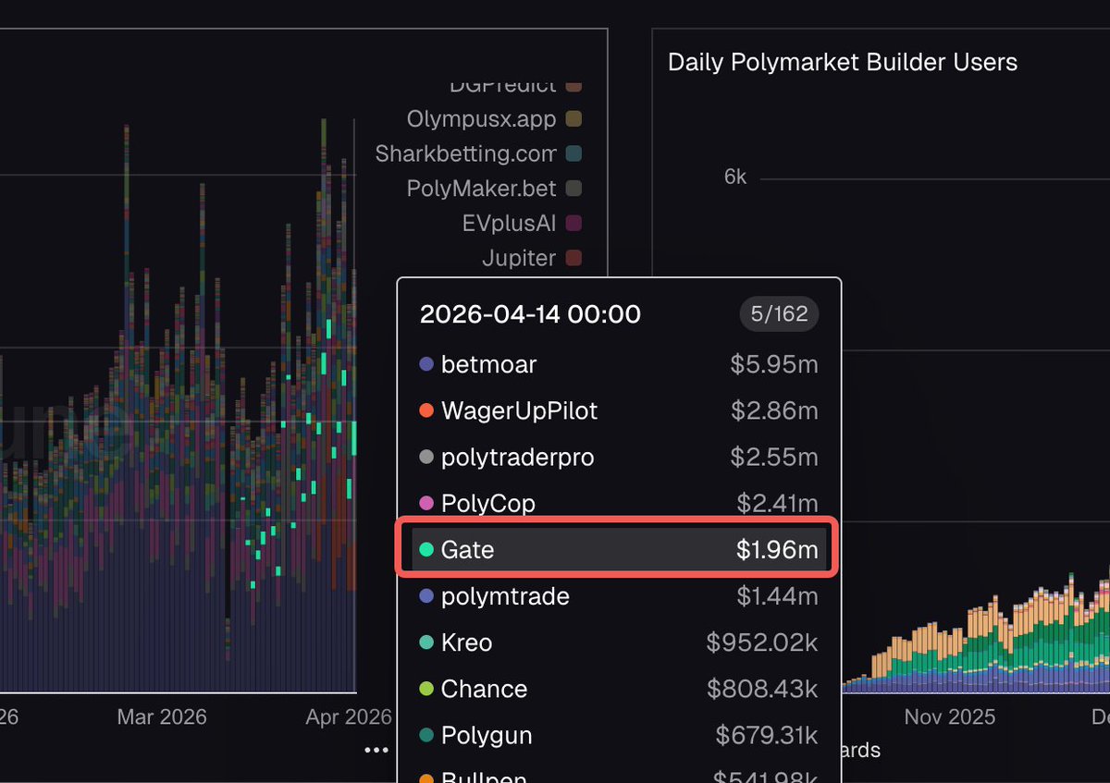Click the PolyMaker.bet legend color swatch

click(x=573, y=189)
